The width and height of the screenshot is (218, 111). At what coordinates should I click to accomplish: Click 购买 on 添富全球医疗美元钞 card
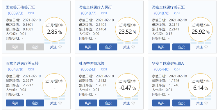(15, 103)
